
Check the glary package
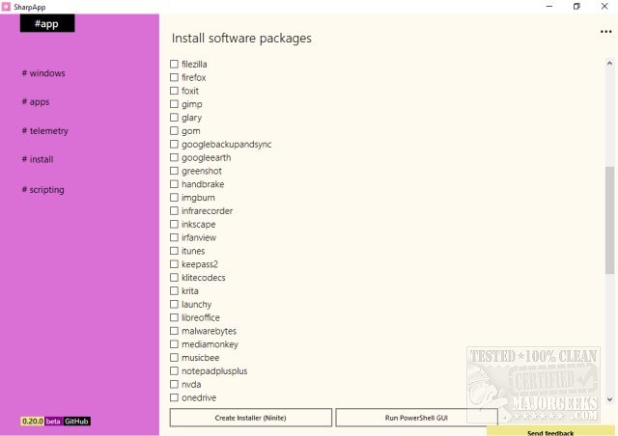coord(174,118)
